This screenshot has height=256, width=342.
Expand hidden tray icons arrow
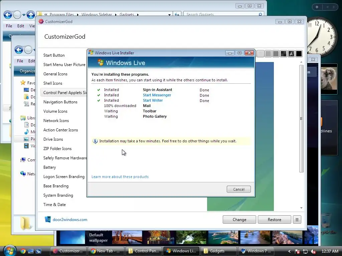point(290,251)
